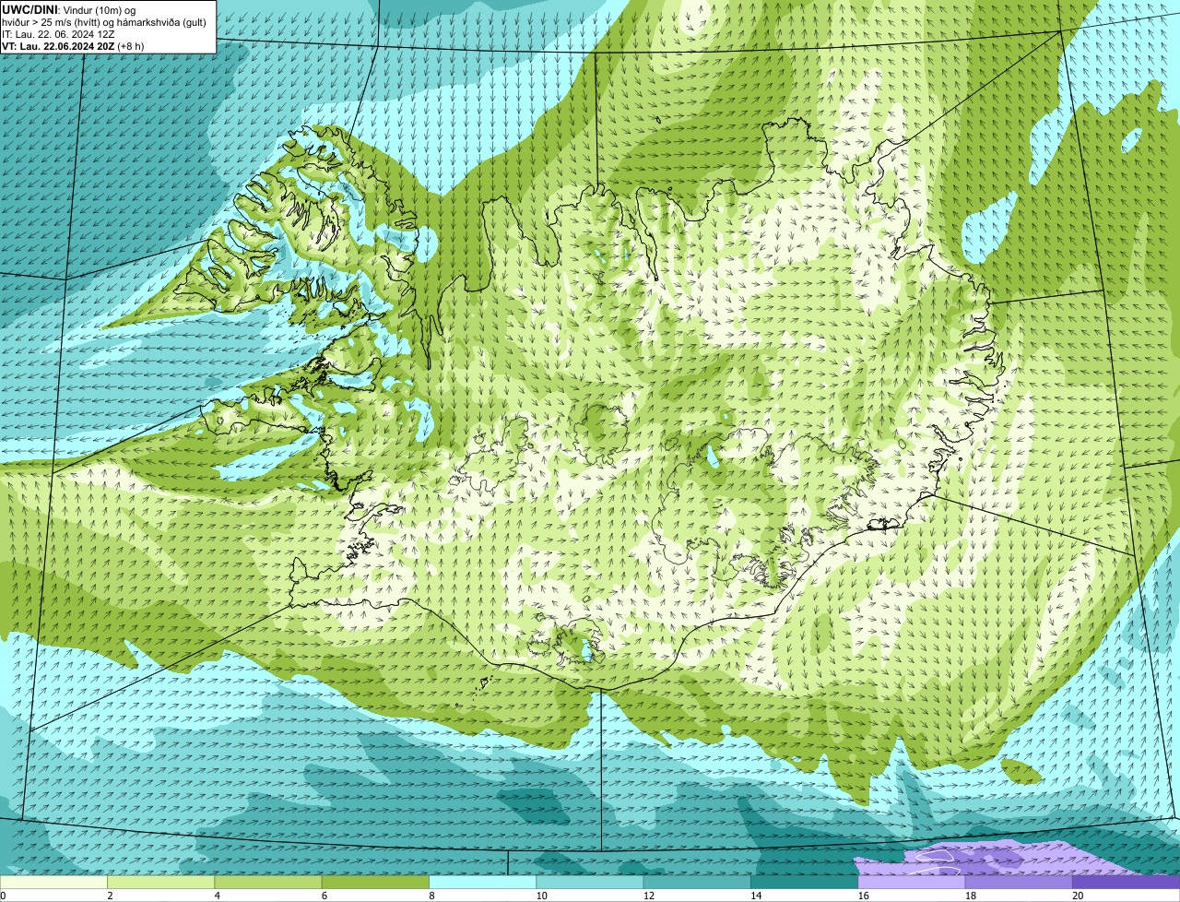Select the 'IT: Lau. 22. 06. 2024 12Z' line
This screenshot has width=1180, height=902.
(x=58, y=34)
